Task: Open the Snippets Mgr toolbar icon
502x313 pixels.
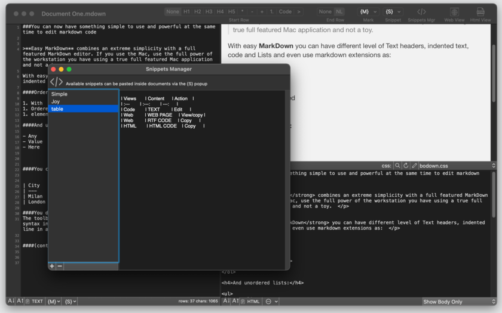Action: (421, 12)
